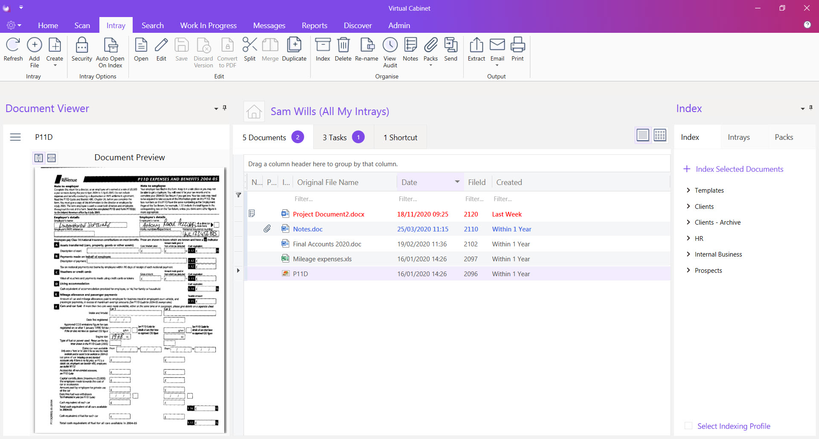Switch to the Packs side tab
Screen dimensions: 819x439
tap(784, 137)
